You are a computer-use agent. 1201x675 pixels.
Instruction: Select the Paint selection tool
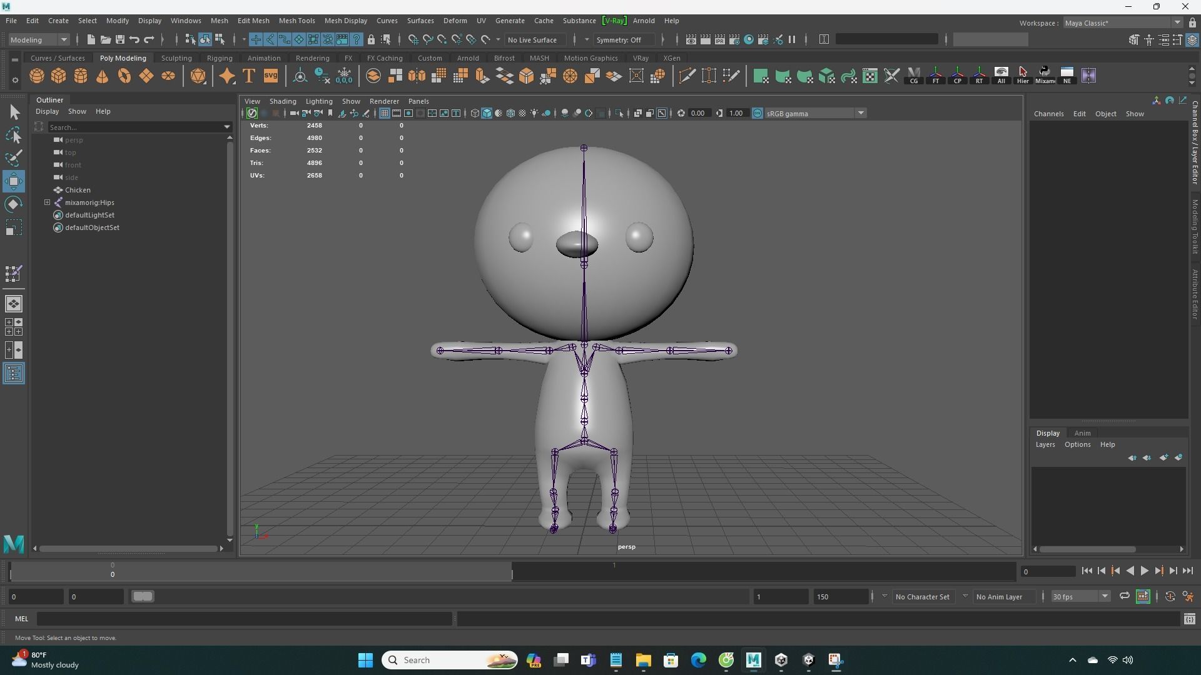coord(14,158)
